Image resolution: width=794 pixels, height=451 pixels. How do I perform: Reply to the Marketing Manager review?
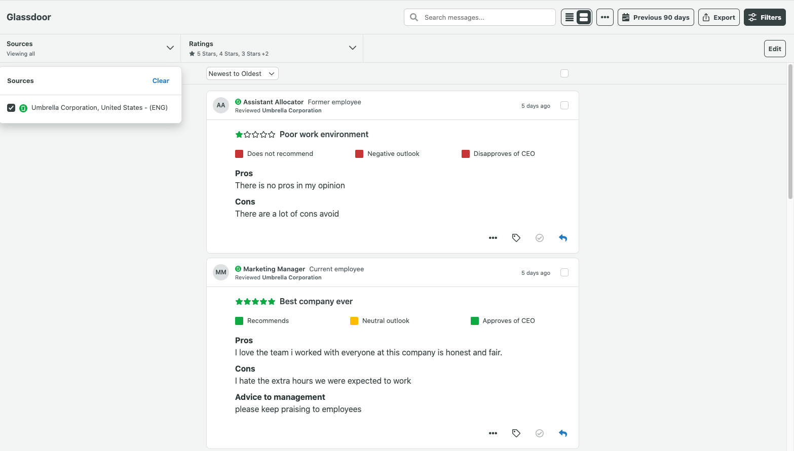click(x=562, y=433)
